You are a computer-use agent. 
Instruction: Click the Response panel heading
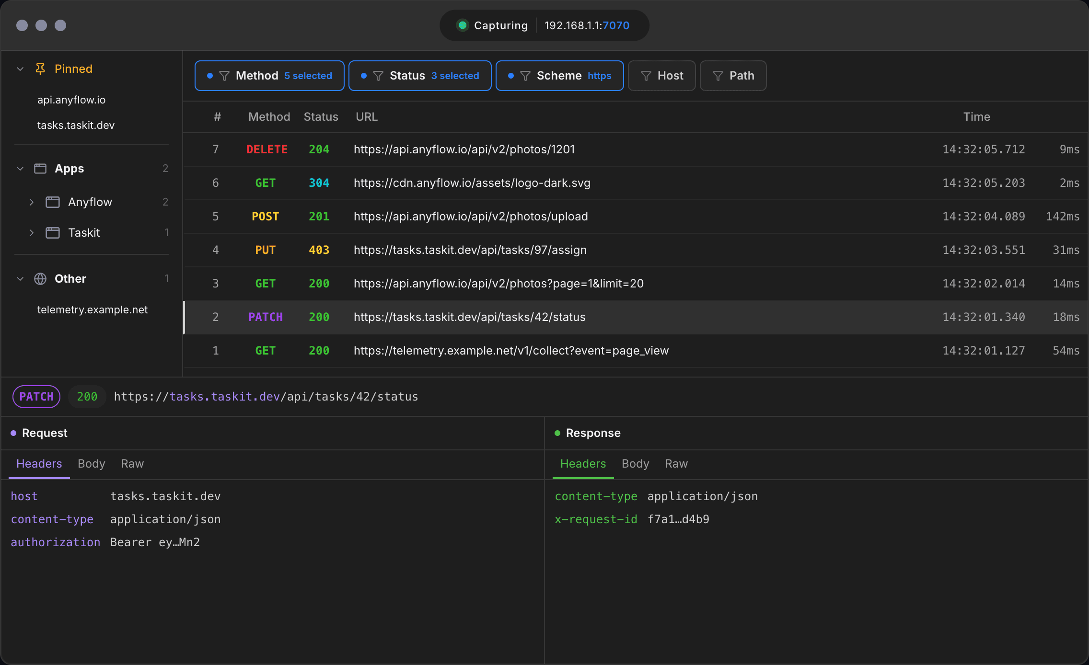tap(593, 433)
